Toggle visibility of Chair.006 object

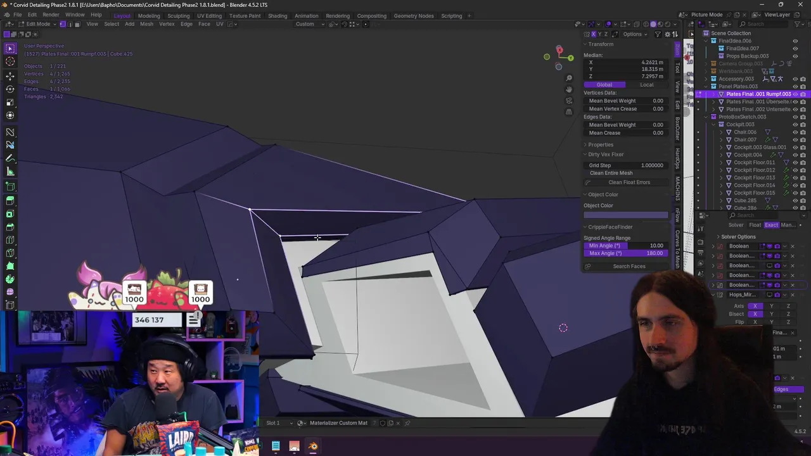point(795,132)
